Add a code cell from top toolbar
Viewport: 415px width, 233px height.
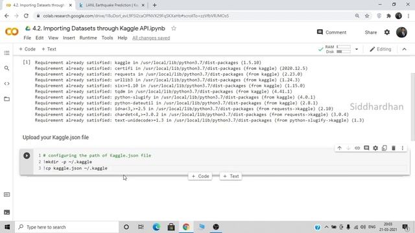coord(27,49)
